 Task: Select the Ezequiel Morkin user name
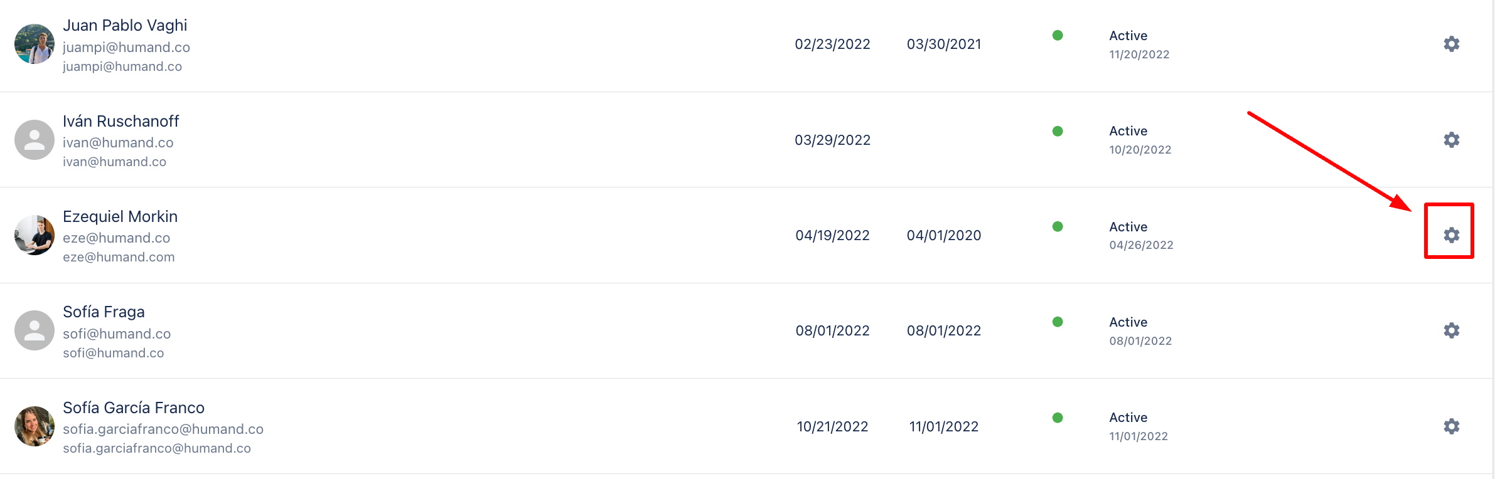point(120,216)
